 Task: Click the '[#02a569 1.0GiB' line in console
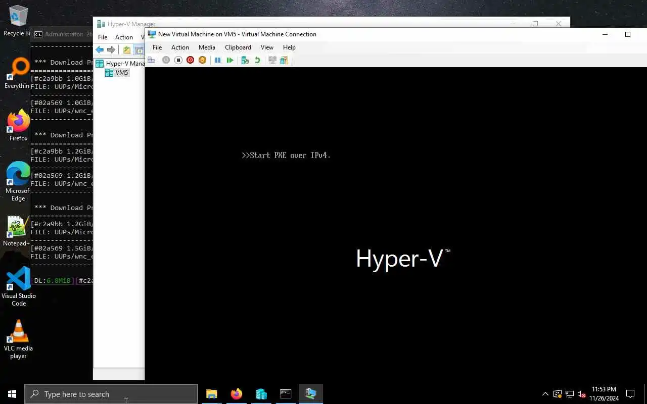pyautogui.click(x=62, y=103)
